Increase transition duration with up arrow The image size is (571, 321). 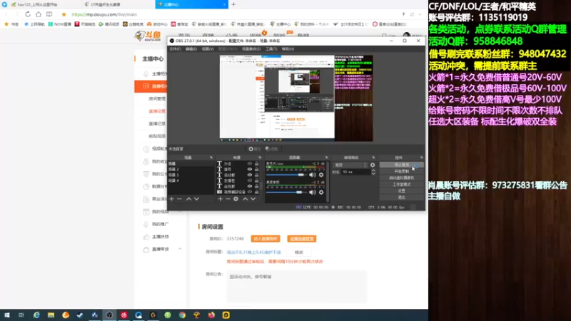pos(373,170)
